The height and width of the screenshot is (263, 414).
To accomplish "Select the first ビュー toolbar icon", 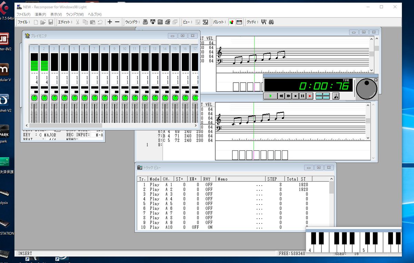I will point(198,22).
